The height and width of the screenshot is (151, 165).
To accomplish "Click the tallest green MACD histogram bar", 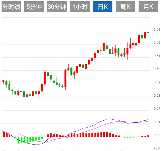I will click(x=18, y=140).
